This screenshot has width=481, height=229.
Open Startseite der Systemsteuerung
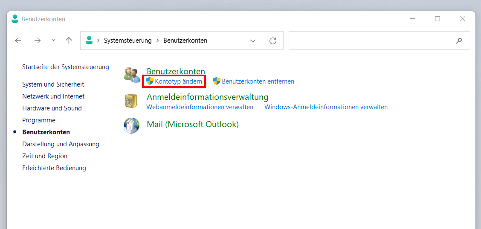click(x=66, y=67)
